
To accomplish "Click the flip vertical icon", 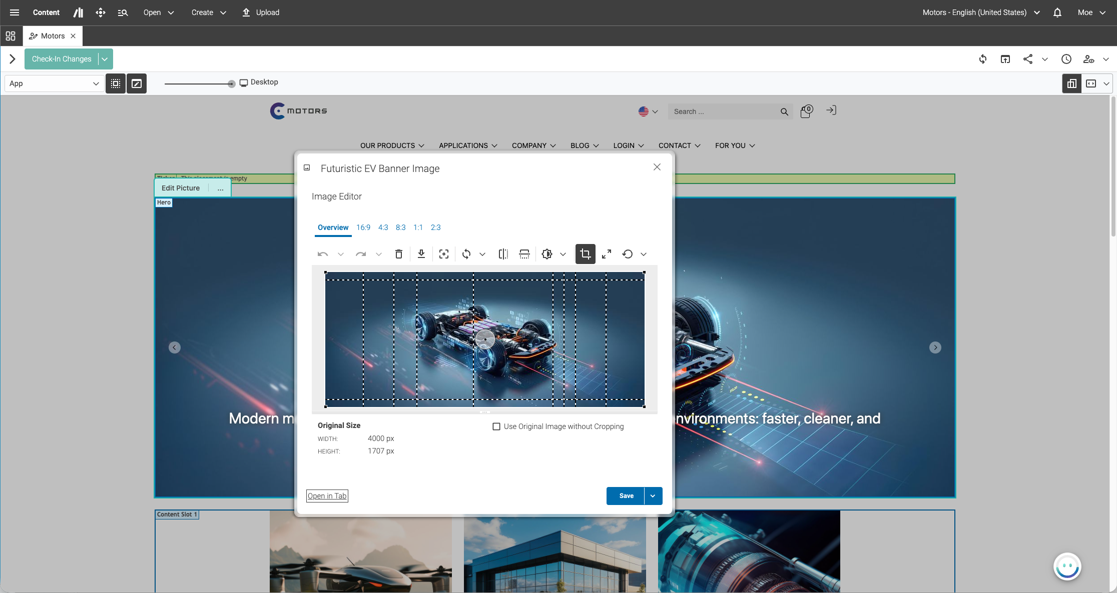I will (524, 254).
